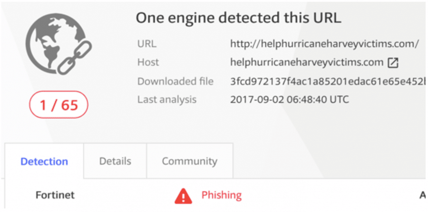Click the partially visible engine name beside Phishing

click(x=423, y=195)
